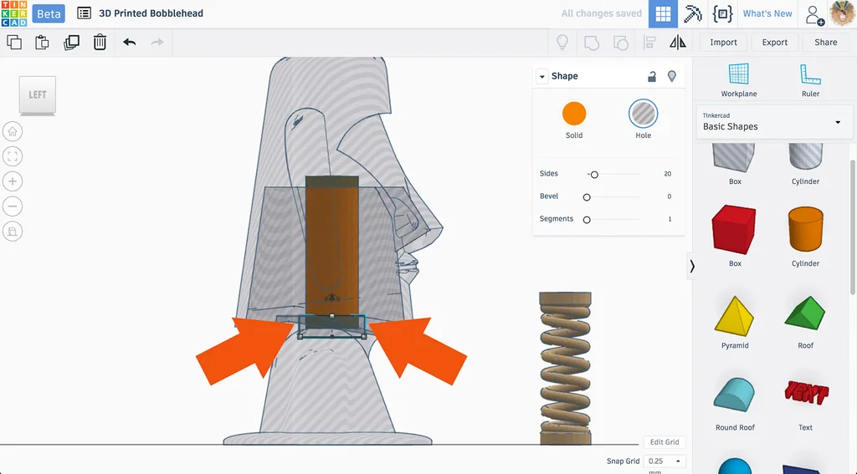Image resolution: width=857 pixels, height=474 pixels.
Task: Open the Blocks mode pickaxe icon
Action: [x=692, y=13]
